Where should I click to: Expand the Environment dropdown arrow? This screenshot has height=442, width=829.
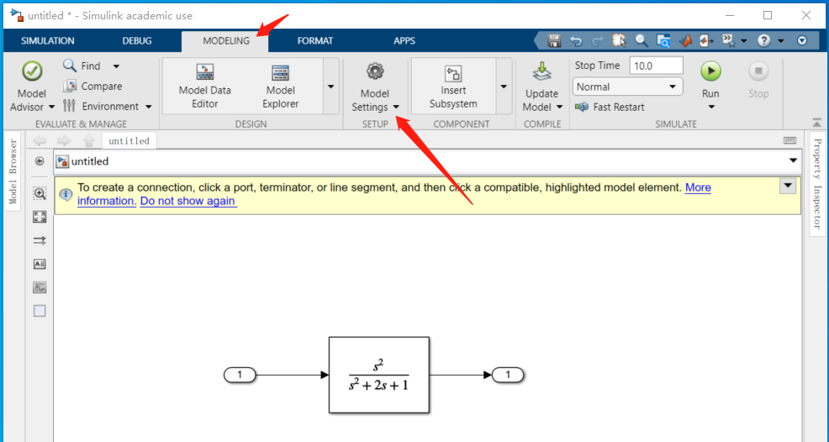(x=149, y=107)
